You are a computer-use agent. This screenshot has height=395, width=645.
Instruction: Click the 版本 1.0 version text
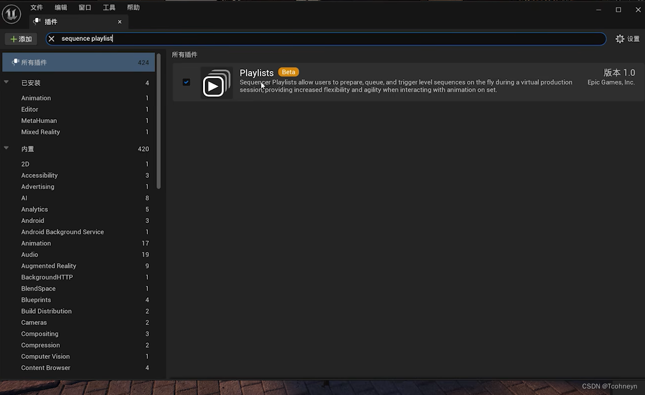619,73
